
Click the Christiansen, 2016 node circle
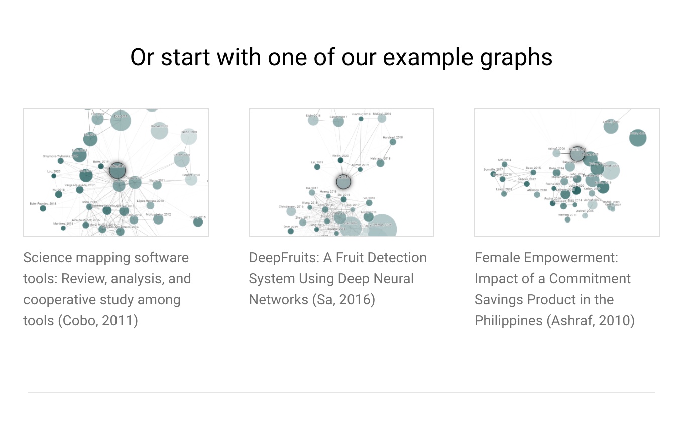click(291, 211)
